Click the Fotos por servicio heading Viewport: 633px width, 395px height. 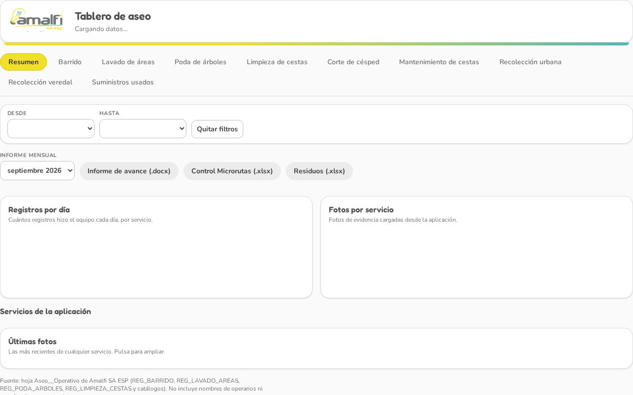pyautogui.click(x=361, y=210)
